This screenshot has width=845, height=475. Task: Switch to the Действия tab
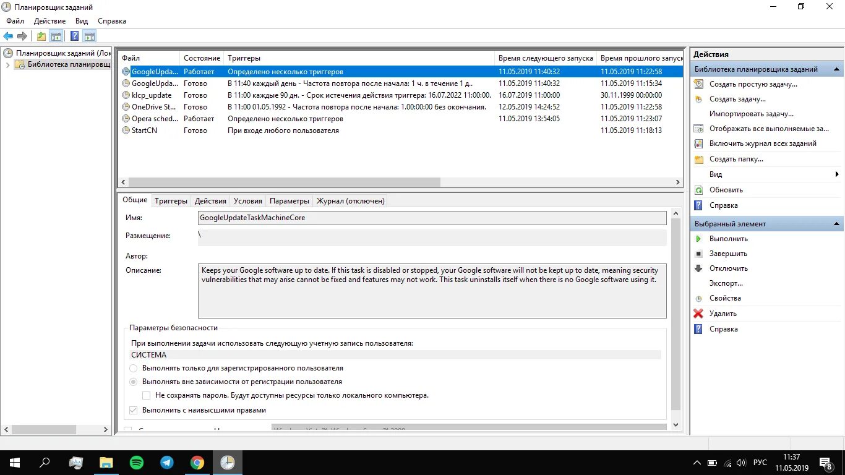[210, 201]
